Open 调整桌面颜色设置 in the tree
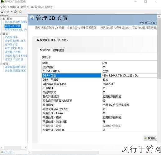This screenshot has width=161, height=155. (15, 41)
